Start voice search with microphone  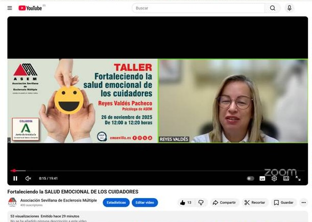tap(290, 8)
